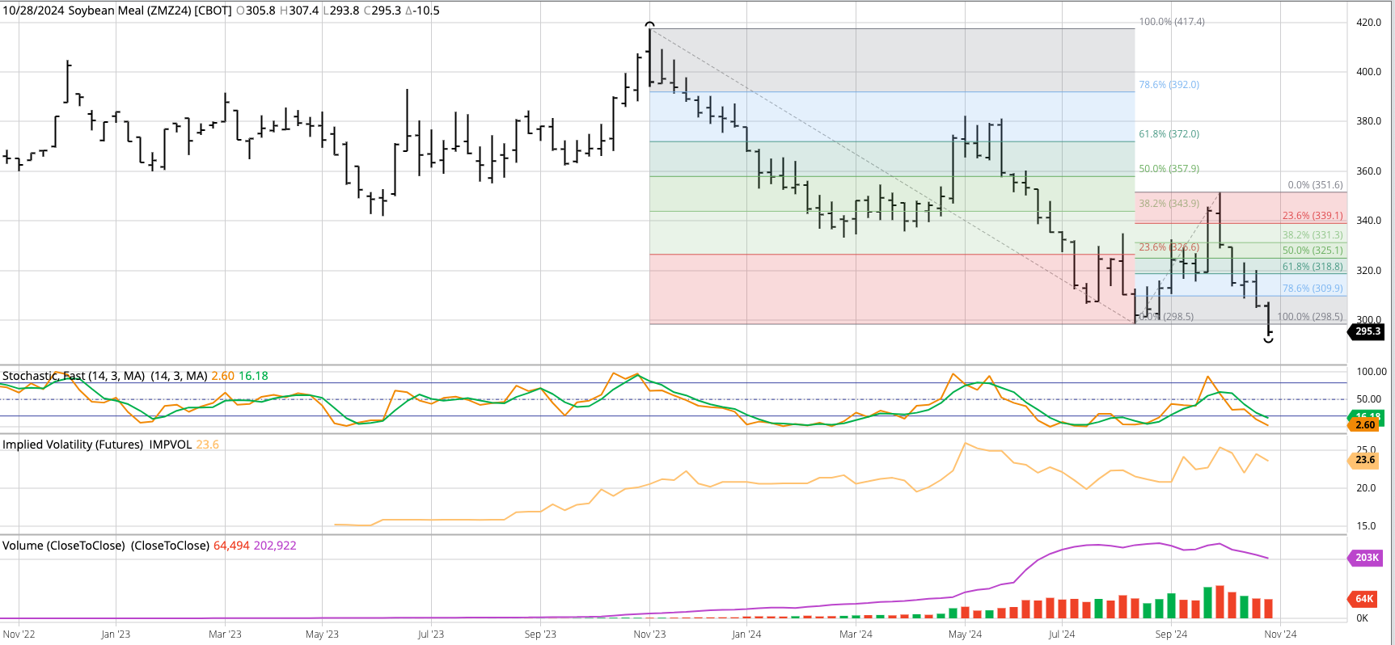
Task: Click the low marker arc below the latest bar
Action: point(1268,340)
